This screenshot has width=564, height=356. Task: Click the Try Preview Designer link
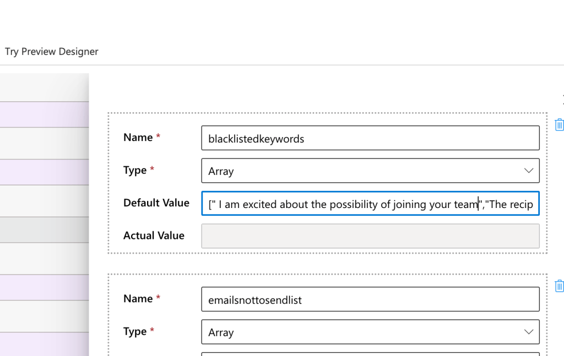coord(51,52)
